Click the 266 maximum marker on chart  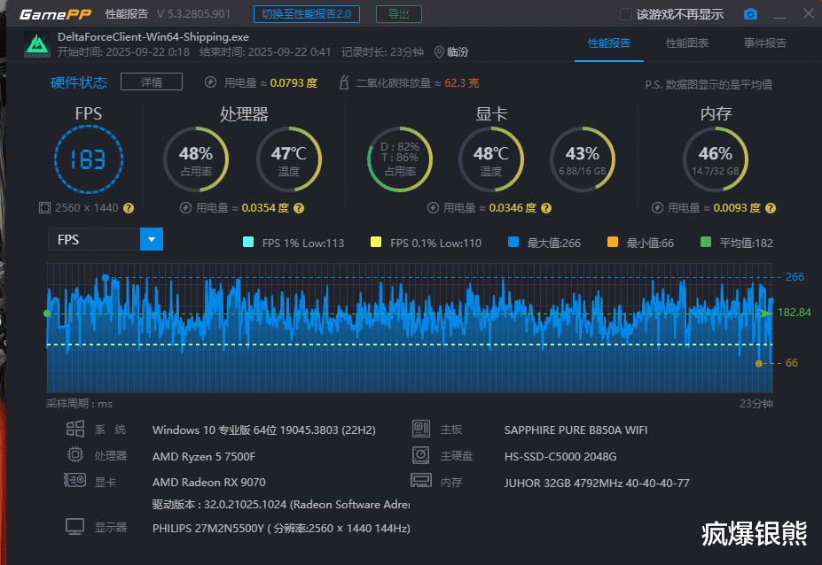(106, 277)
